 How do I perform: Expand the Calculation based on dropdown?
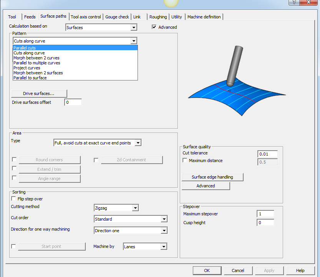point(134,28)
